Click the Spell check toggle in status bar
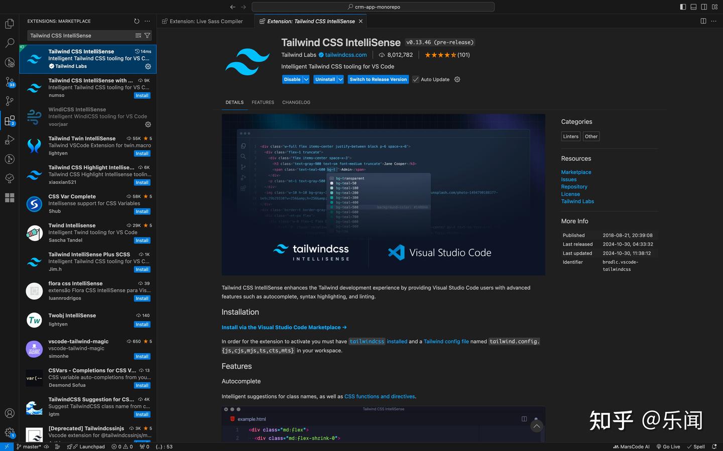 [x=696, y=446]
